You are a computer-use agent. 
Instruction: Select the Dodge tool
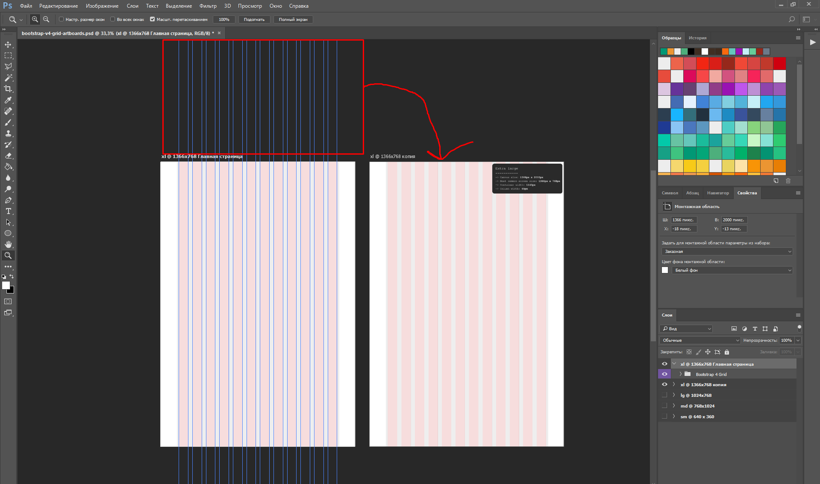(x=8, y=189)
